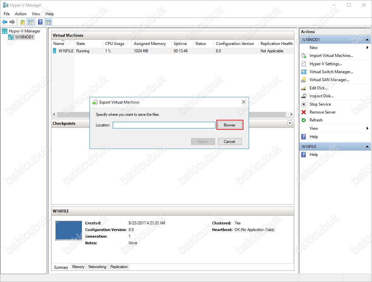Open the File menu
Image resolution: width=372 pixels, height=282 pixels.
coord(7,14)
